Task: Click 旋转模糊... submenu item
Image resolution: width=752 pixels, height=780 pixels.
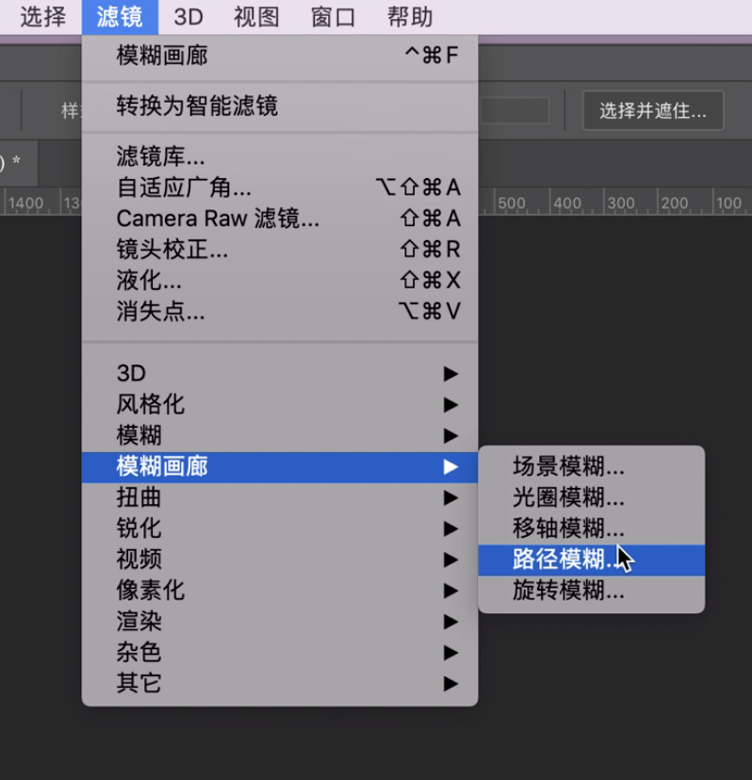Action: click(568, 591)
